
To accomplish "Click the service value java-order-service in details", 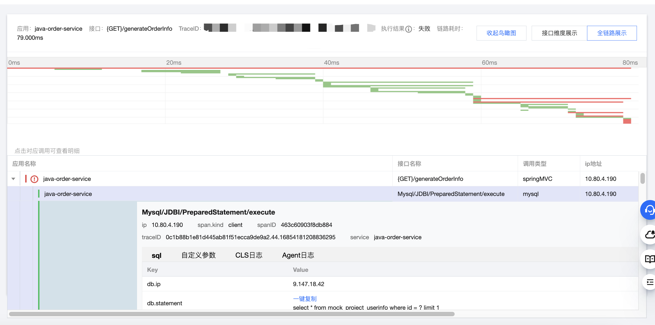I will click(398, 237).
